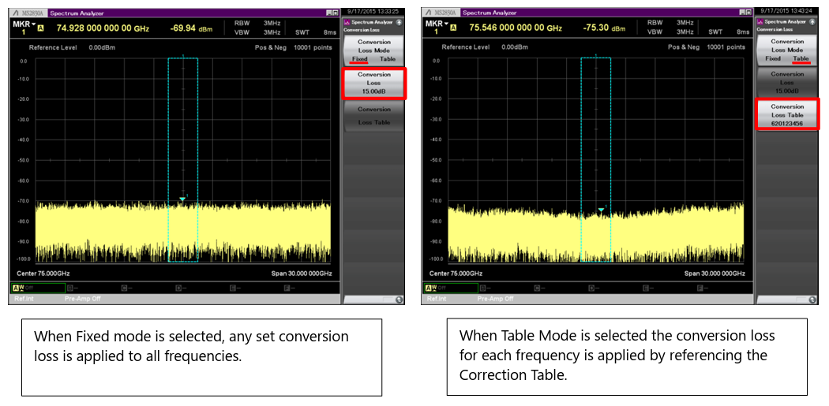Click up-arrow icon in left Spectrum Analyzer menu header
The image size is (829, 406).
point(399,22)
